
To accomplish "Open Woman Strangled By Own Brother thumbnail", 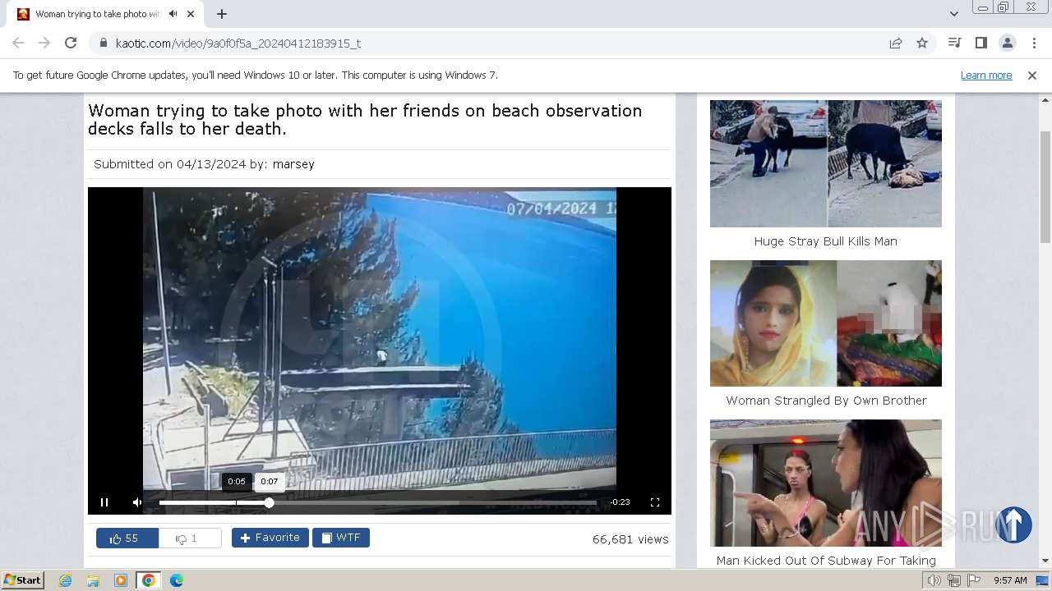I will click(826, 323).
